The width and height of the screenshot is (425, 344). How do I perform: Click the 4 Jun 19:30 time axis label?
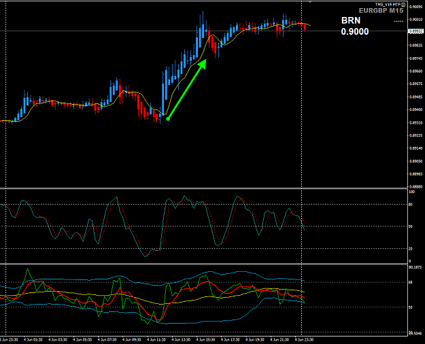[x=255, y=340]
